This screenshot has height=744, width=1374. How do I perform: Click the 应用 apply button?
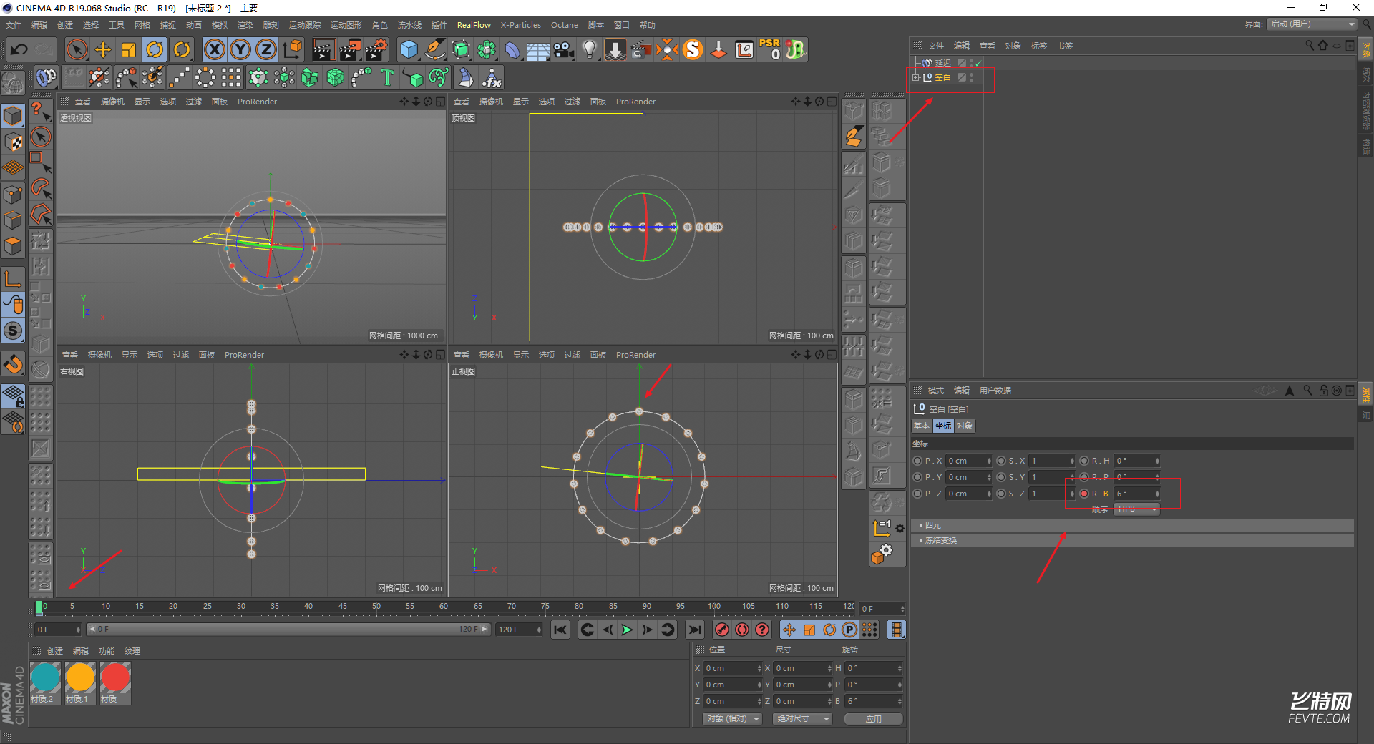tap(873, 718)
